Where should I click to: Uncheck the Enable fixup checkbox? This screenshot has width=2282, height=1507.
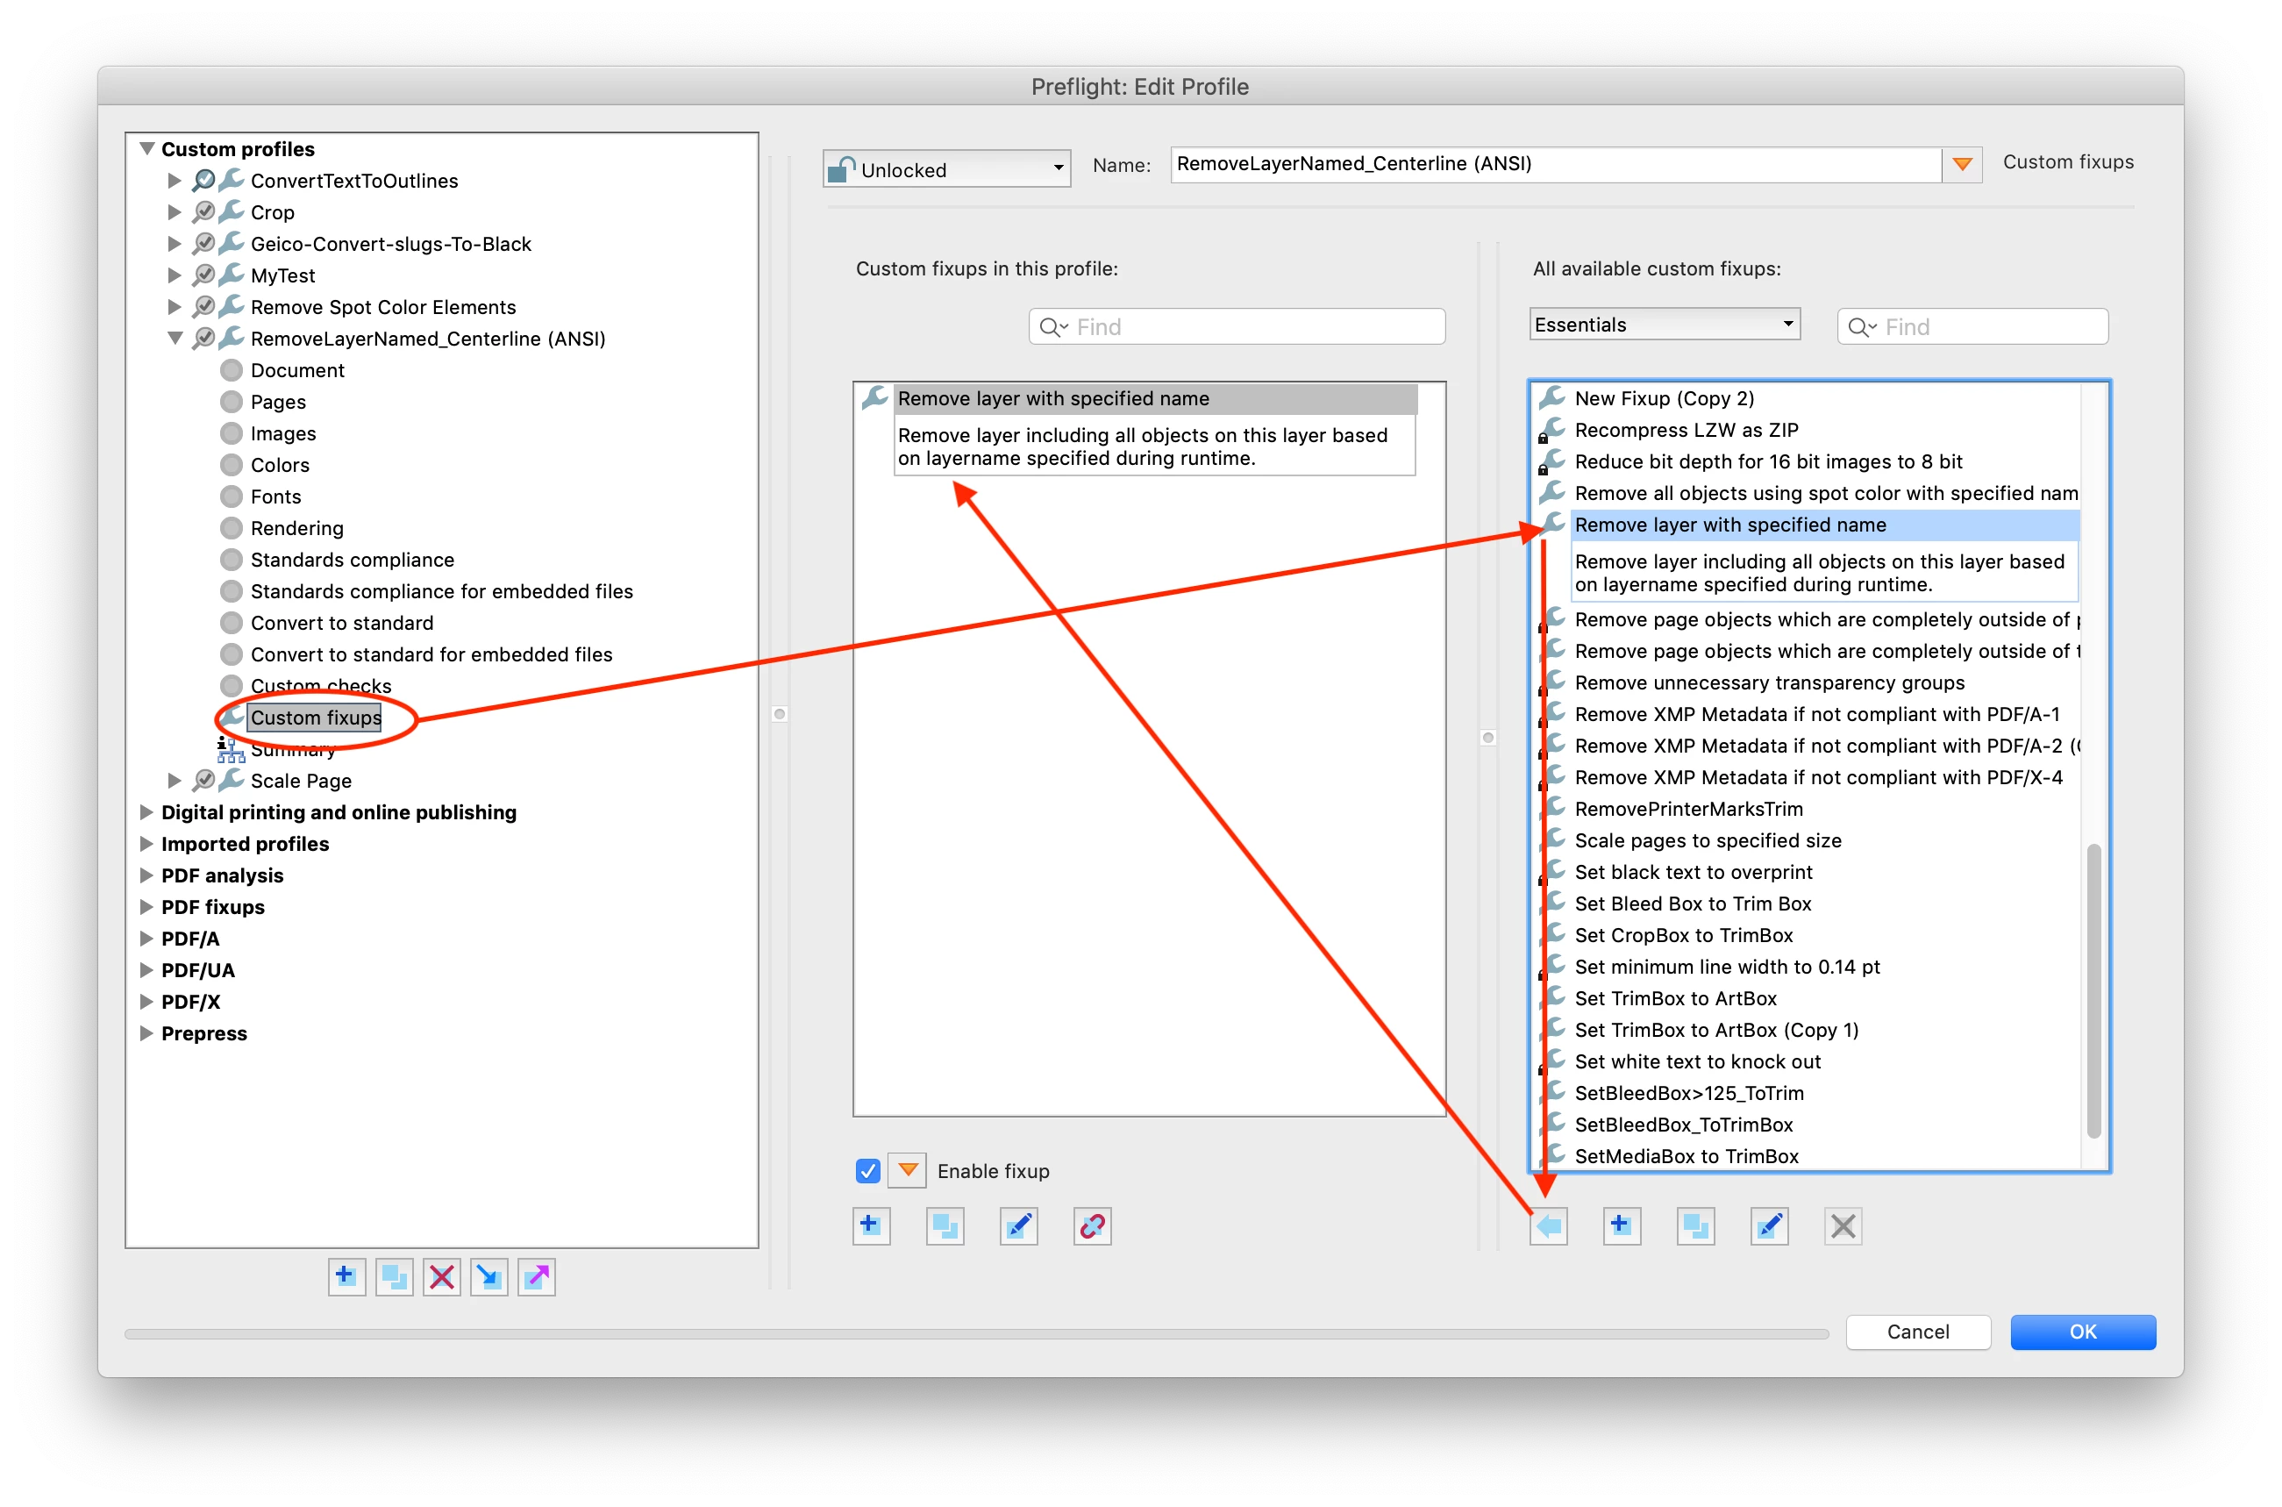[x=866, y=1171]
